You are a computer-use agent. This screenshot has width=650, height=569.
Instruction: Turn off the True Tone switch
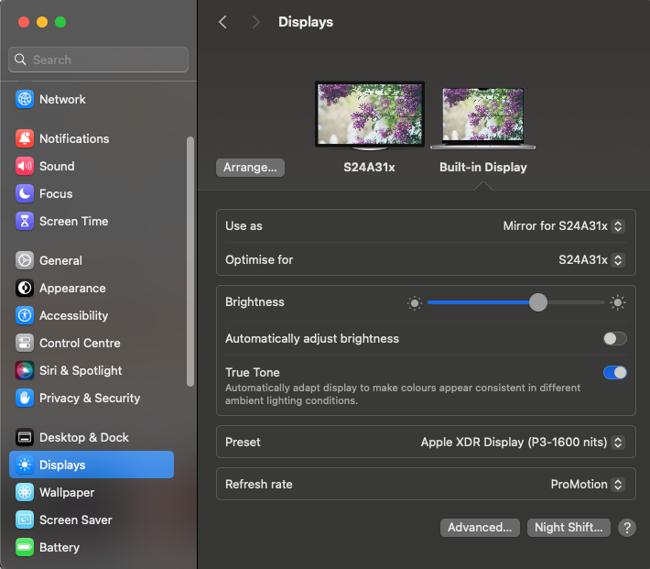point(614,373)
